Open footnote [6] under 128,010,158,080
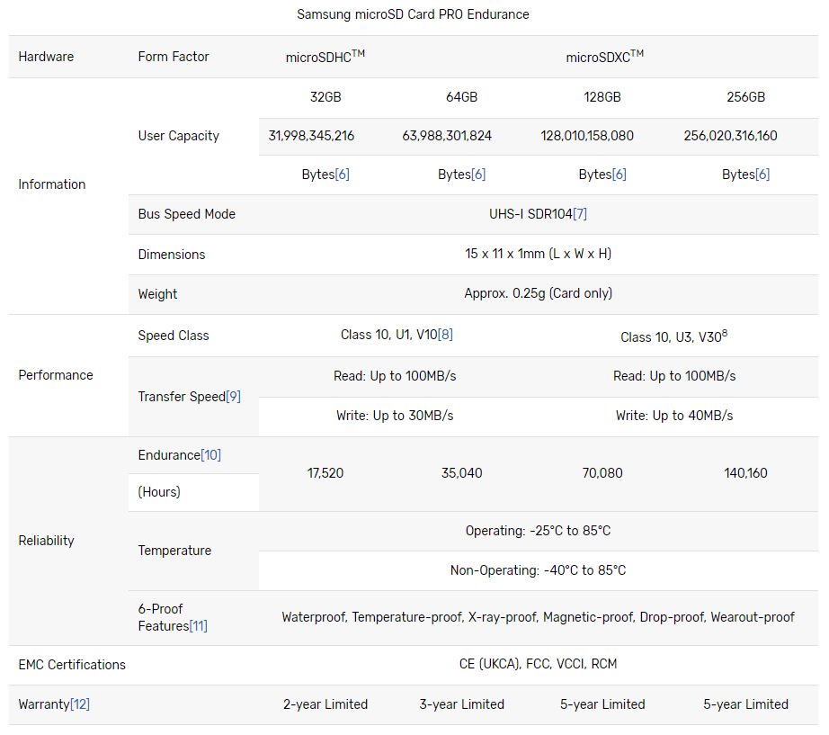829x735 pixels. tap(620, 175)
